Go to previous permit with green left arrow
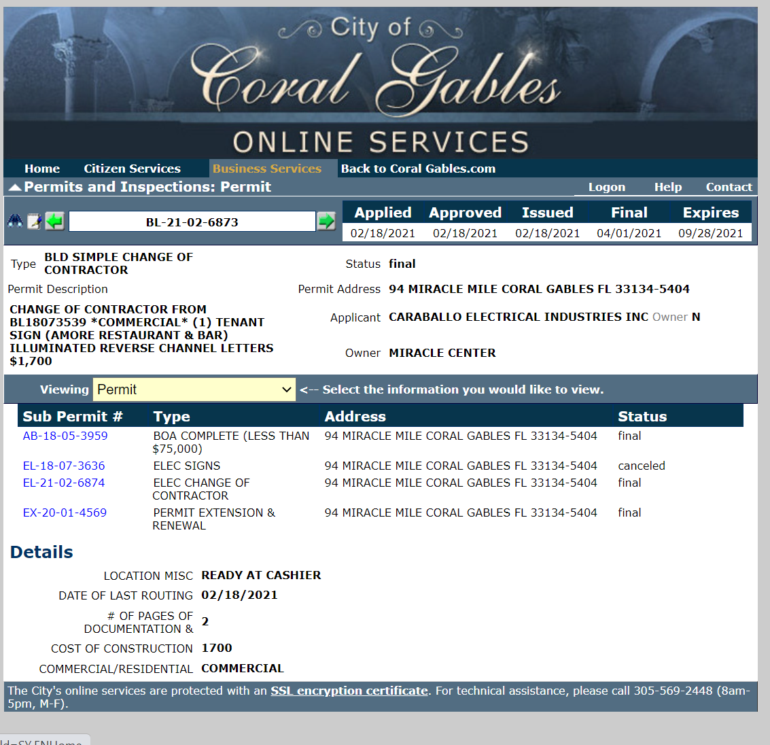Viewport: 770px width, 745px height. pyautogui.click(x=55, y=222)
